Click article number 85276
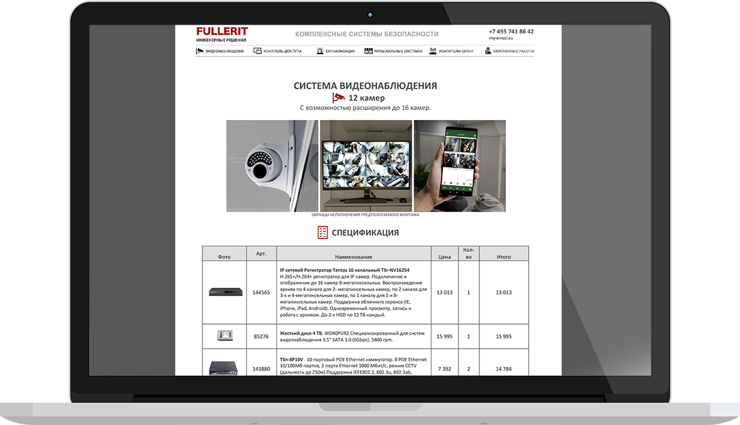The width and height of the screenshot is (740, 425). click(x=261, y=337)
